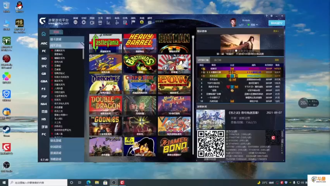330x186 pixels.
Task: Open the settings gear in title bar
Action: click(x=271, y=16)
